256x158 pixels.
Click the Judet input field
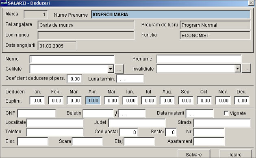(137, 123)
